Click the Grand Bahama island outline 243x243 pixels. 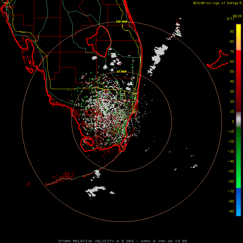217,60
